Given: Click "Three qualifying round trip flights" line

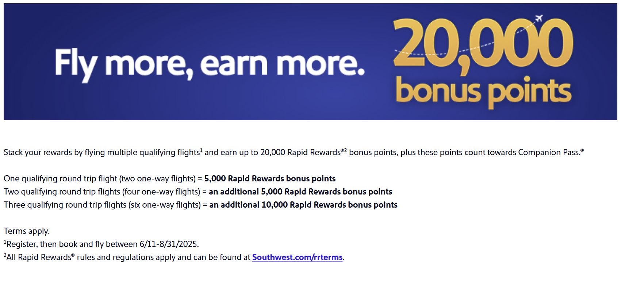Looking at the screenshot, I should (200, 205).
